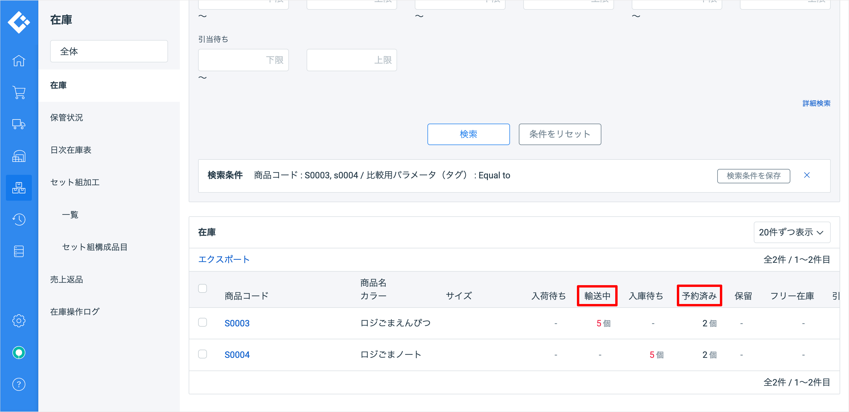
Task: Click S0004 入庫待ち value 5 個
Action: coord(657,355)
